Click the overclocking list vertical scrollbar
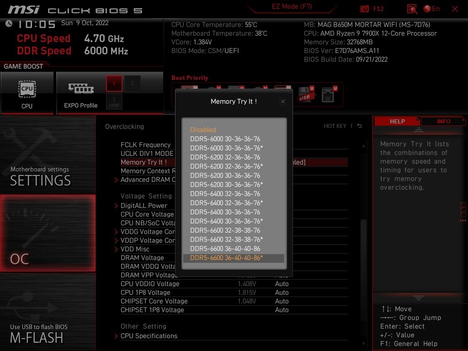Image resolution: width=468 pixels, height=351 pixels. click(x=363, y=247)
